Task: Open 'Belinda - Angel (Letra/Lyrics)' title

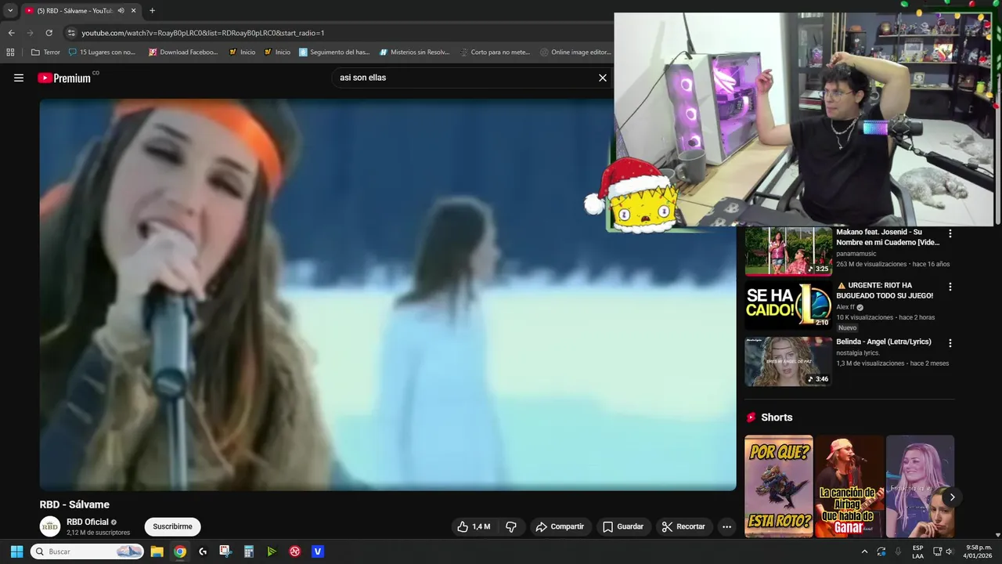Action: click(x=884, y=342)
